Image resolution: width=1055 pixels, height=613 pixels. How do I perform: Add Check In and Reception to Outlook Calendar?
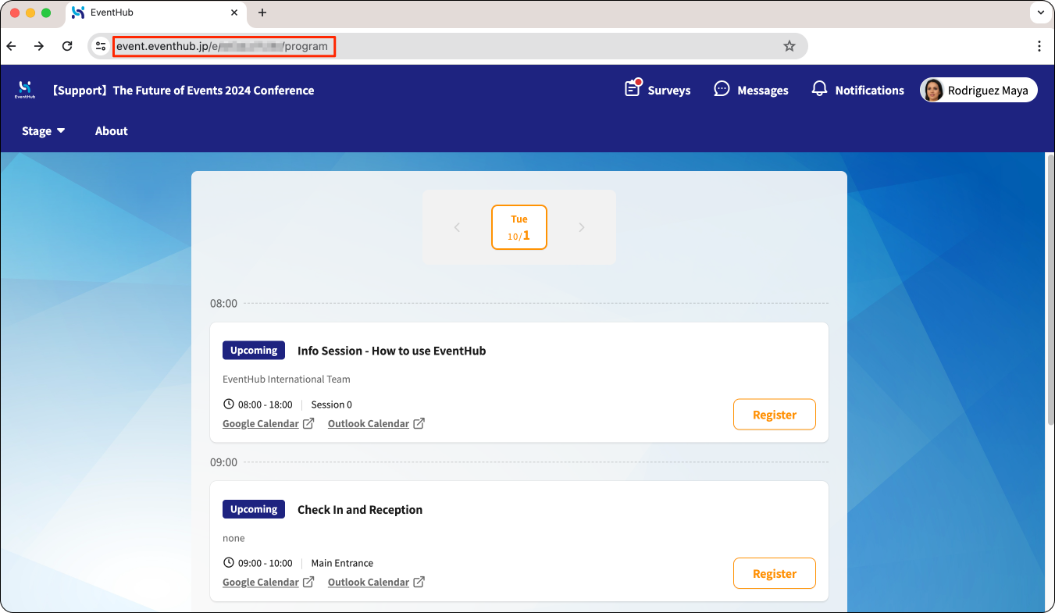376,582
